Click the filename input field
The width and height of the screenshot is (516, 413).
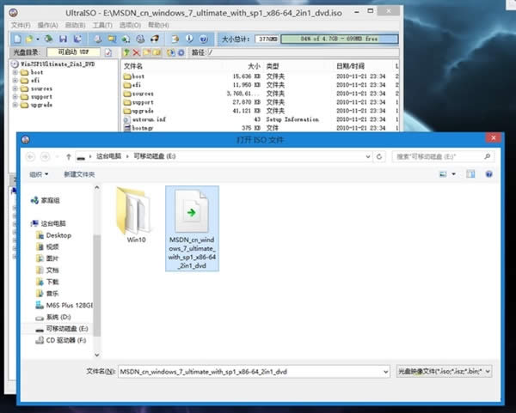click(x=249, y=371)
